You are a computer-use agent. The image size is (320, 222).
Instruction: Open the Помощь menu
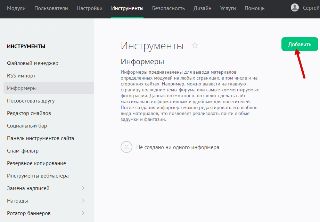(254, 8)
